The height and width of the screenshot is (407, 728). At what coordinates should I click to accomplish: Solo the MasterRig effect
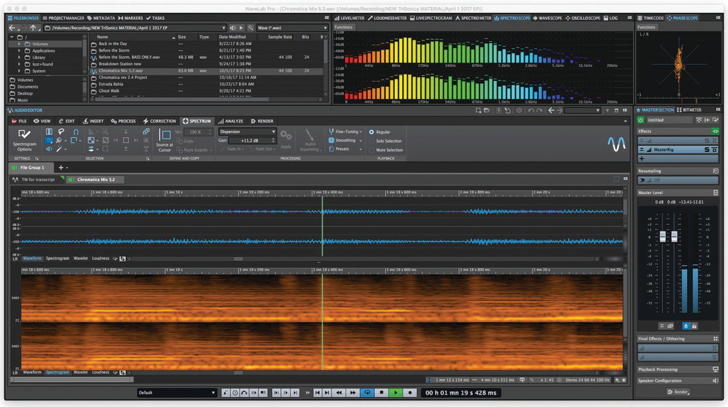click(707, 149)
